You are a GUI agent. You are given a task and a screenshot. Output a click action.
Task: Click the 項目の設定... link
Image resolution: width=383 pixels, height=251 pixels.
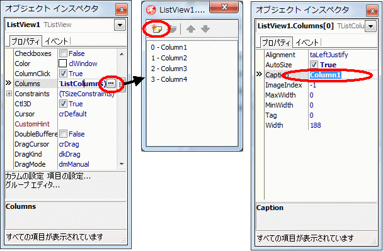click(x=69, y=176)
